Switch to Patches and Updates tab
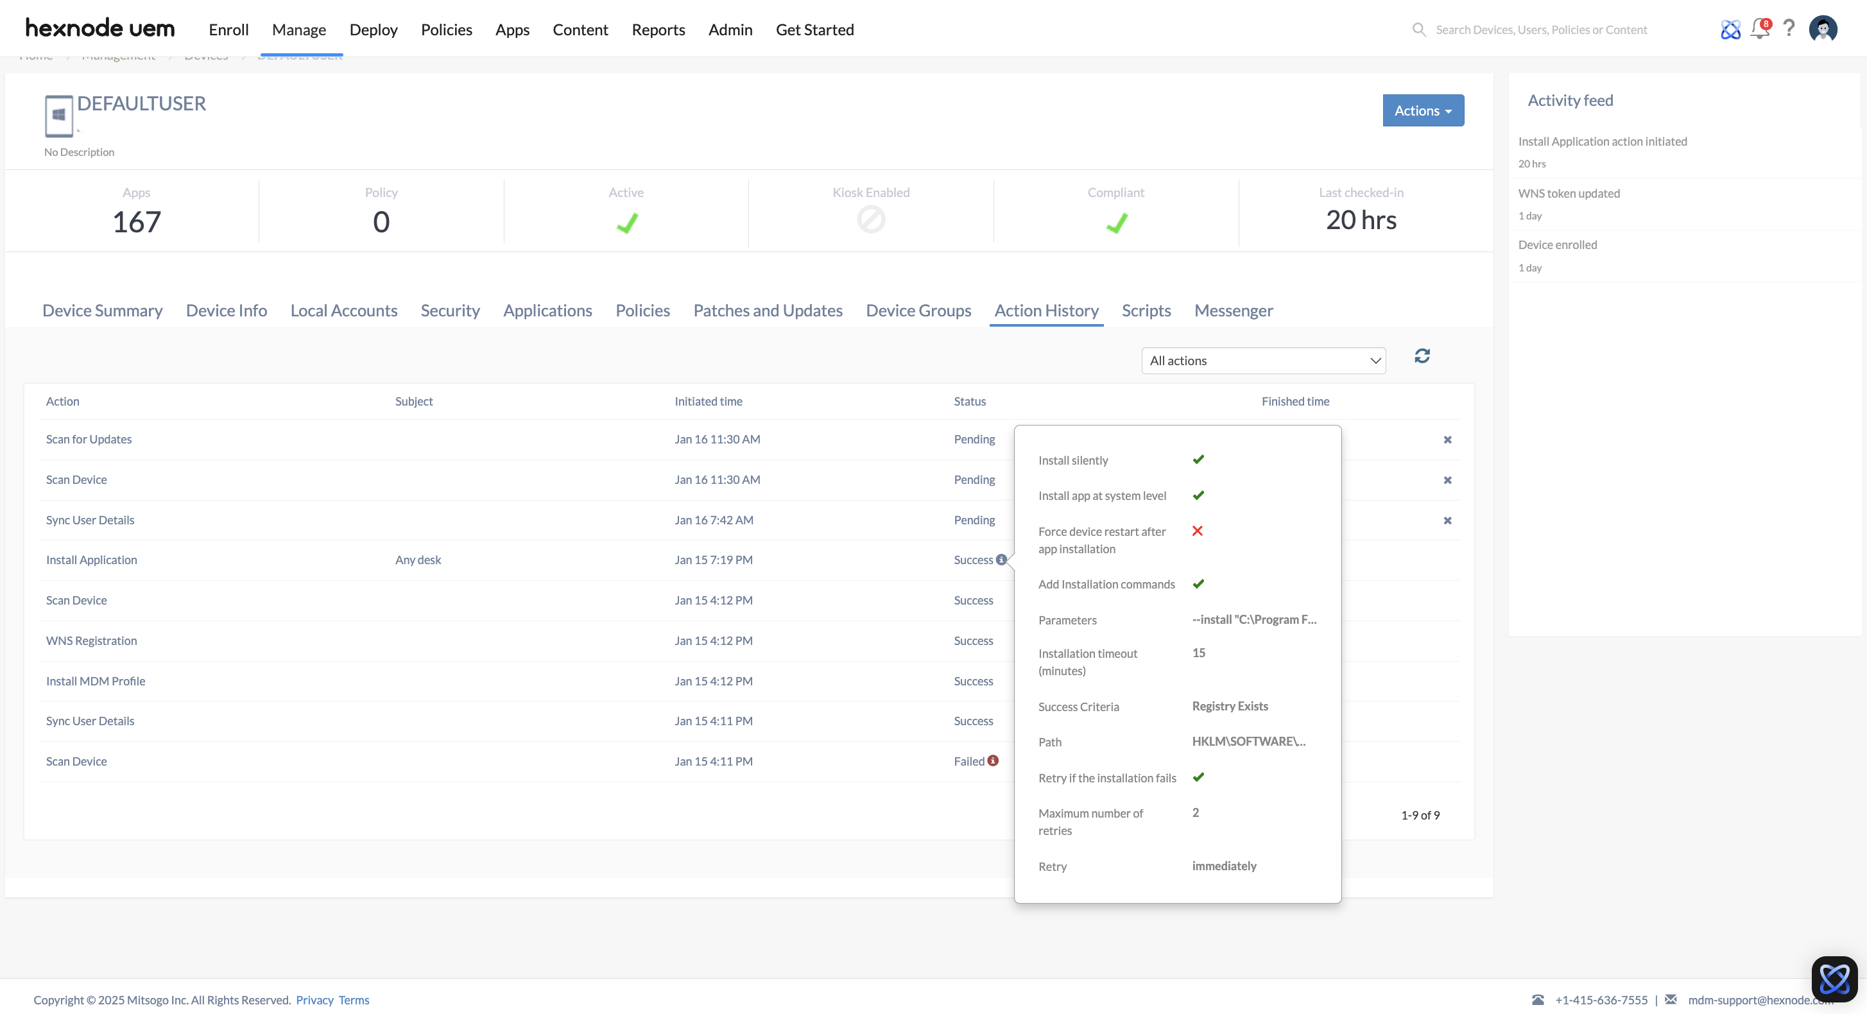Image resolution: width=1867 pixels, height=1014 pixels. [768, 310]
